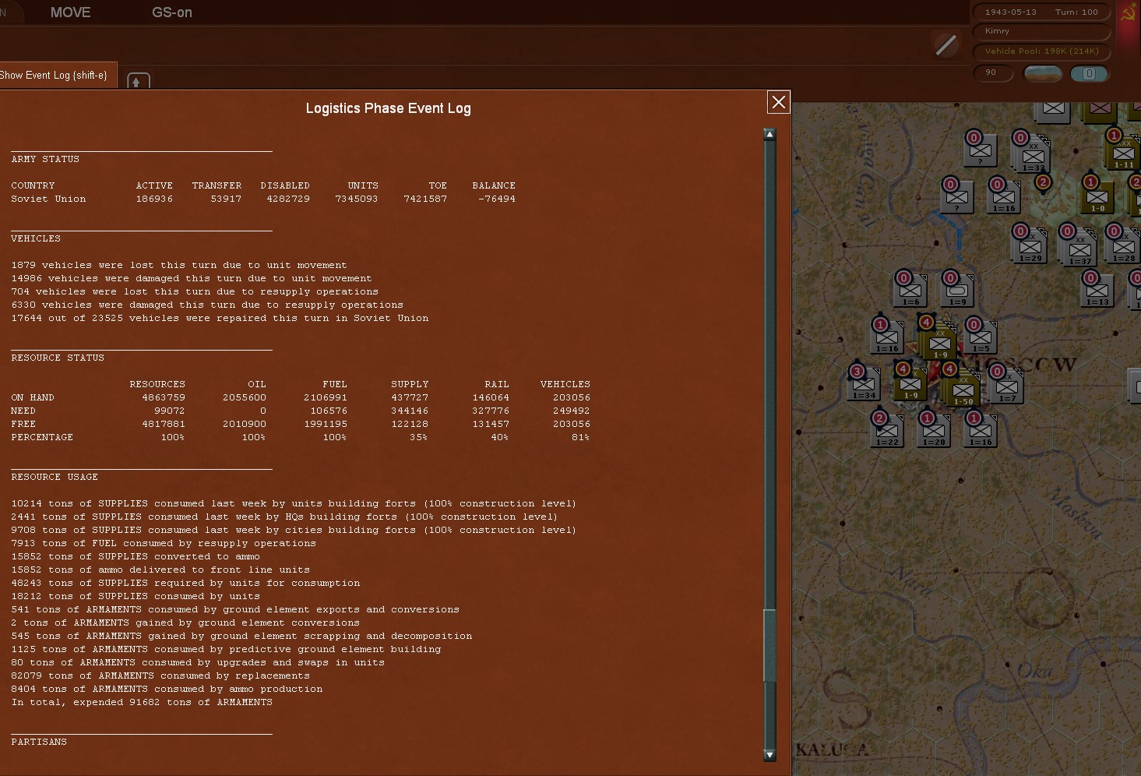Click the RESOURCE USAGE section heading

[55, 477]
